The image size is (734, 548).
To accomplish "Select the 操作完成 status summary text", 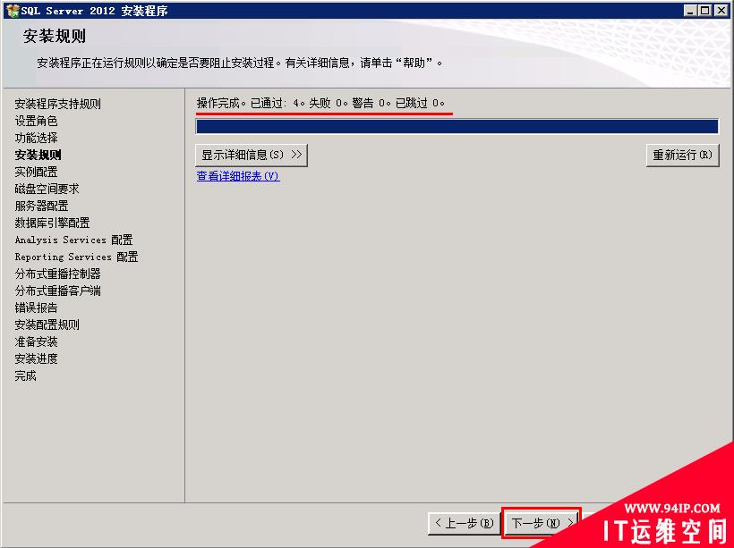I will pyautogui.click(x=320, y=103).
